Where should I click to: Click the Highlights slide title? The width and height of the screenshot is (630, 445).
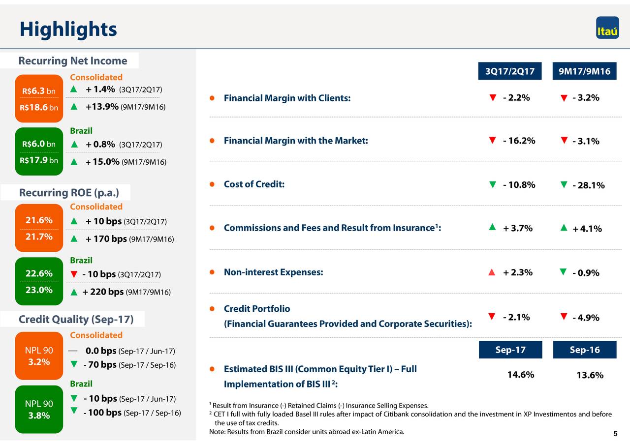coord(68,30)
